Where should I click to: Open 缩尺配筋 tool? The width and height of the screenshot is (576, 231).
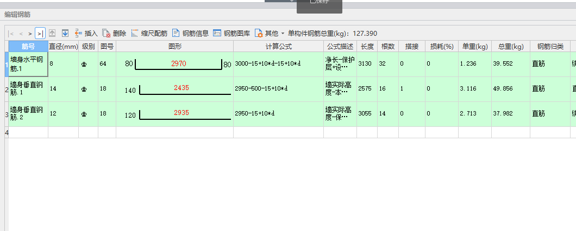point(149,34)
